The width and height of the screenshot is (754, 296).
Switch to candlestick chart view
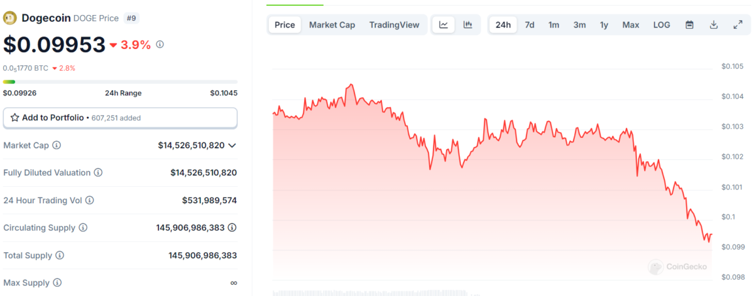click(467, 25)
